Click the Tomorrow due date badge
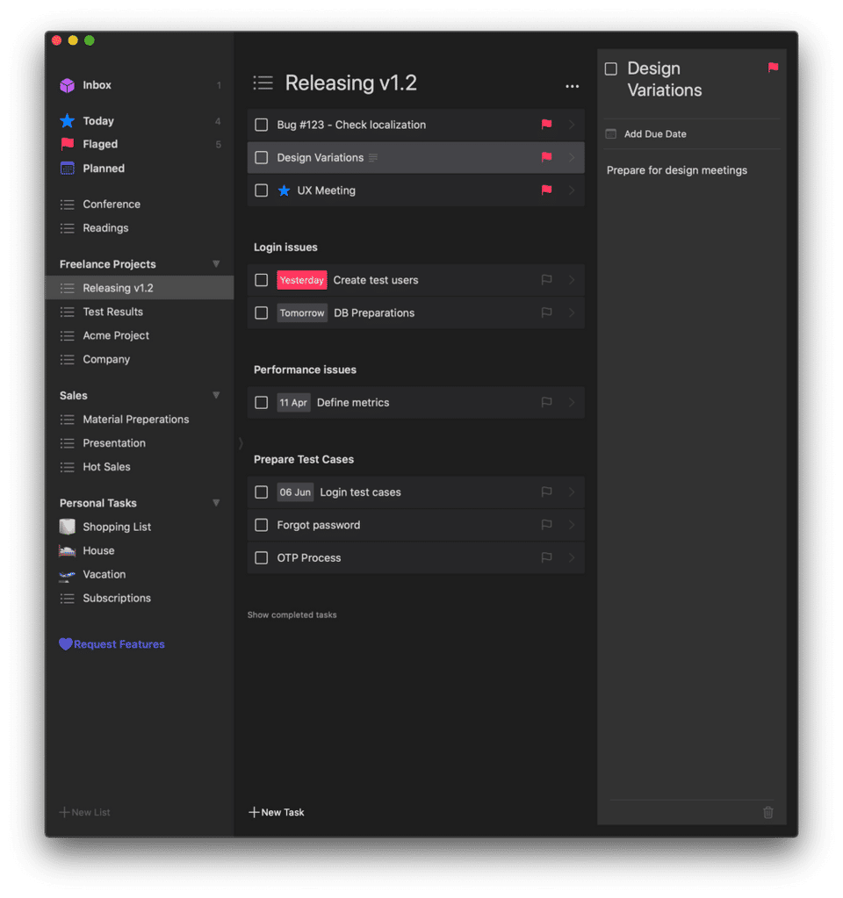The image size is (843, 898). [x=302, y=313]
